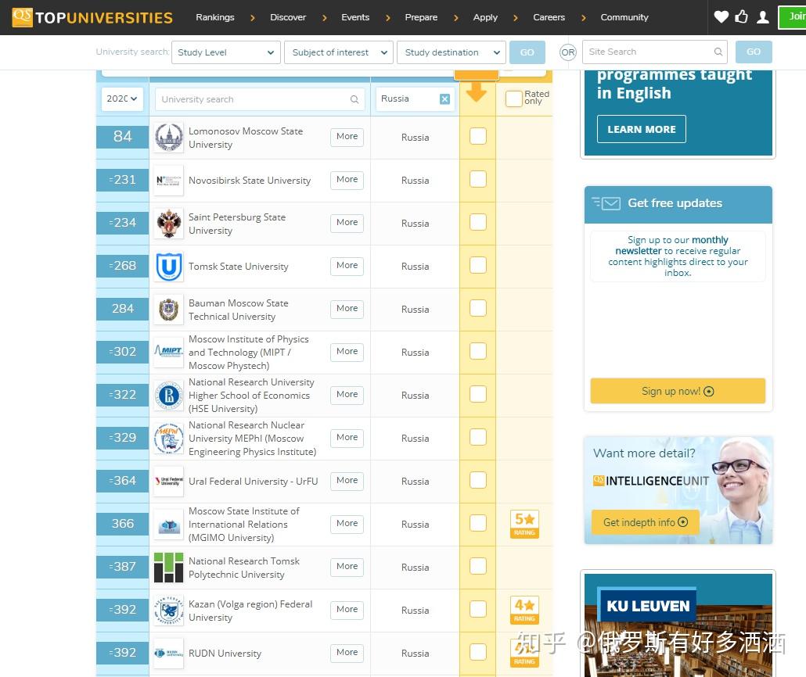Click Get indepth info button
The width and height of the screenshot is (806, 677).
point(645,522)
